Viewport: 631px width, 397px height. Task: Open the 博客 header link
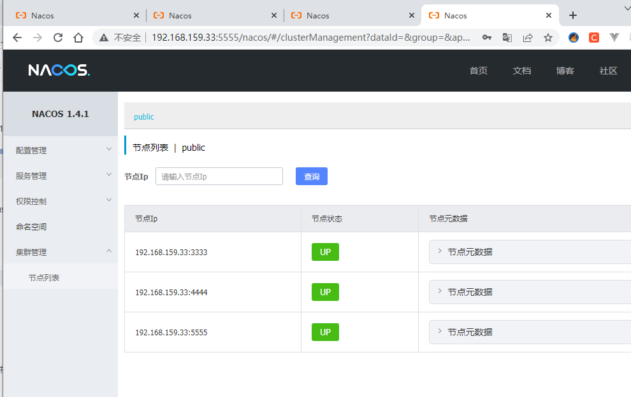pyautogui.click(x=565, y=71)
